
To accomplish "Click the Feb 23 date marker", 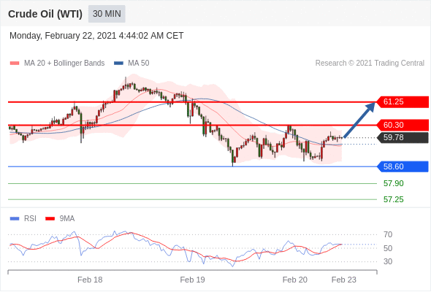I will click(x=344, y=280).
